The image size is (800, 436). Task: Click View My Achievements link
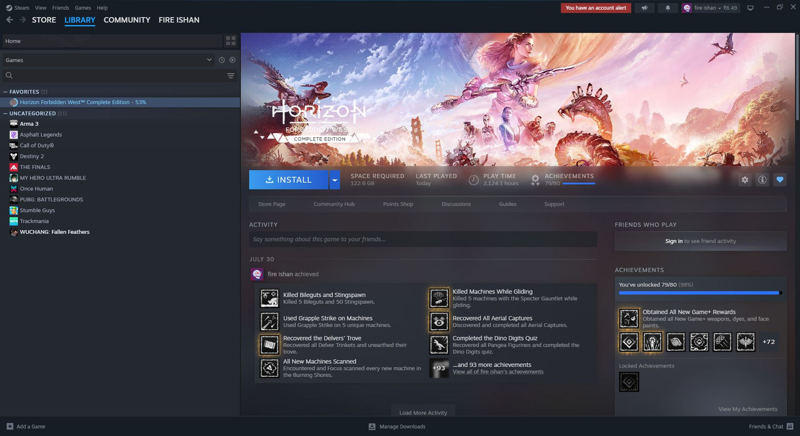(x=748, y=409)
